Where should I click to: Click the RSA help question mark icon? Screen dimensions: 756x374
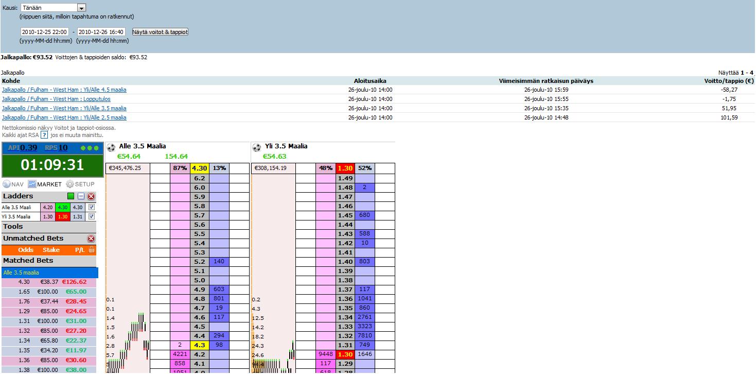click(x=44, y=135)
